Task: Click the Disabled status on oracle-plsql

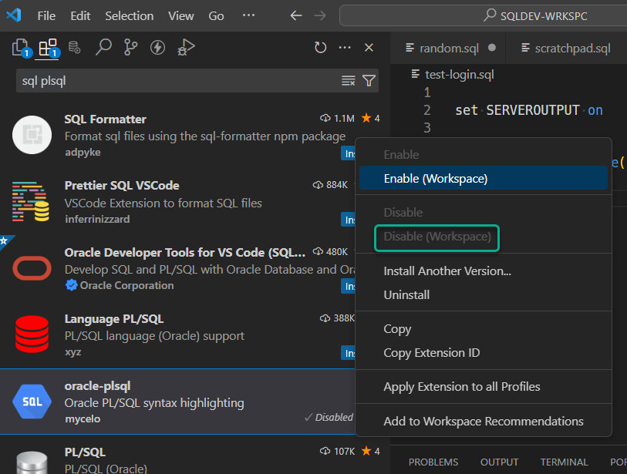Action: click(x=329, y=417)
